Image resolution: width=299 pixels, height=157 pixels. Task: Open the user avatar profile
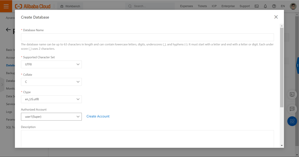[293, 6]
